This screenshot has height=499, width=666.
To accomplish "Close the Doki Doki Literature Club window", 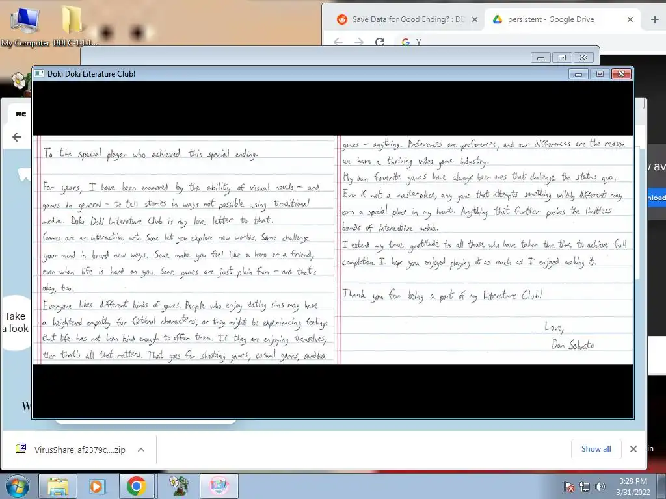I will [x=621, y=74].
